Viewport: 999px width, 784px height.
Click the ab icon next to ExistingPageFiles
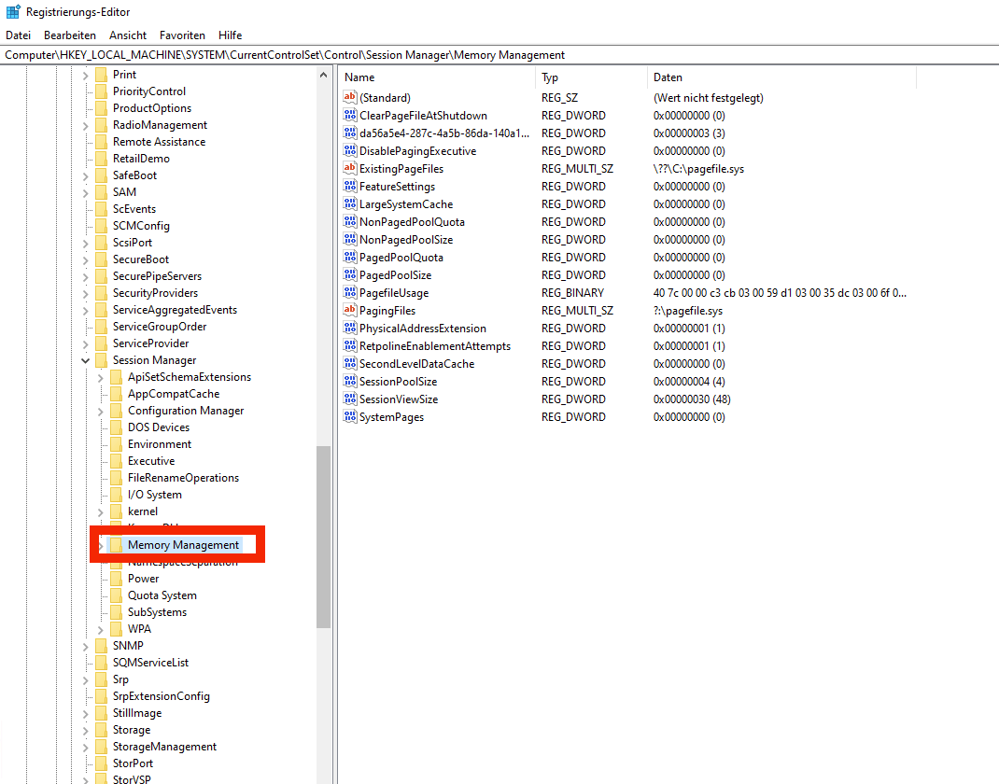point(352,168)
